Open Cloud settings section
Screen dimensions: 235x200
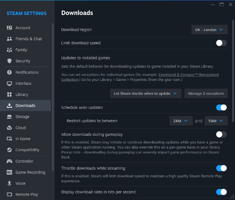point(26,128)
